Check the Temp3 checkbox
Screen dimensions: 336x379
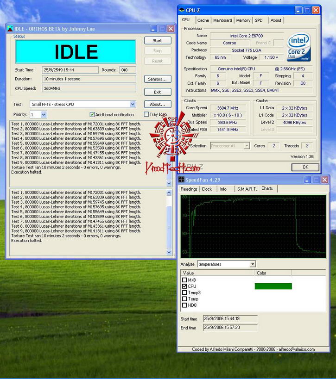184,292
